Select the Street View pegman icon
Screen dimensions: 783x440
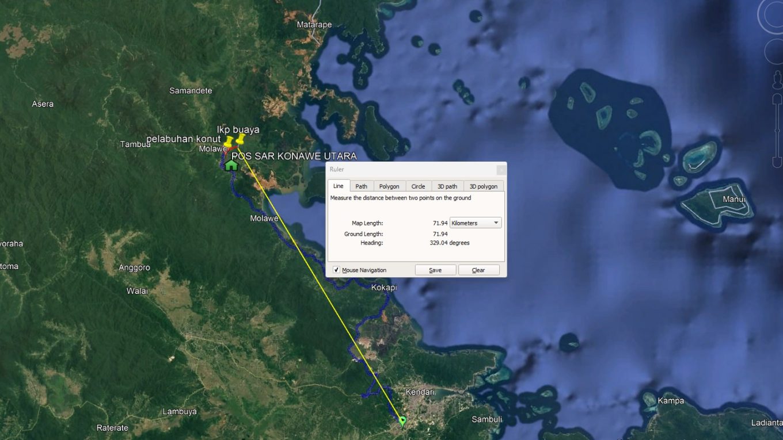point(777,80)
